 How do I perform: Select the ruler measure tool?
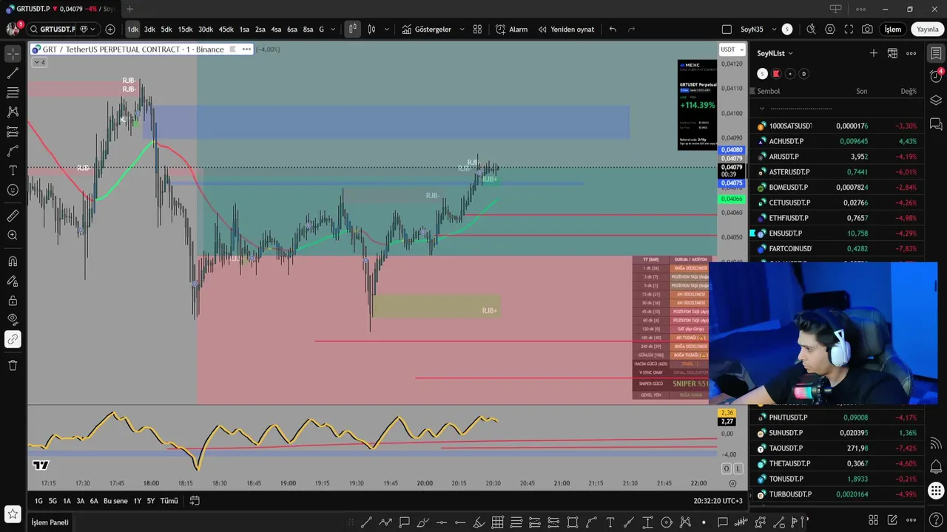(13, 216)
